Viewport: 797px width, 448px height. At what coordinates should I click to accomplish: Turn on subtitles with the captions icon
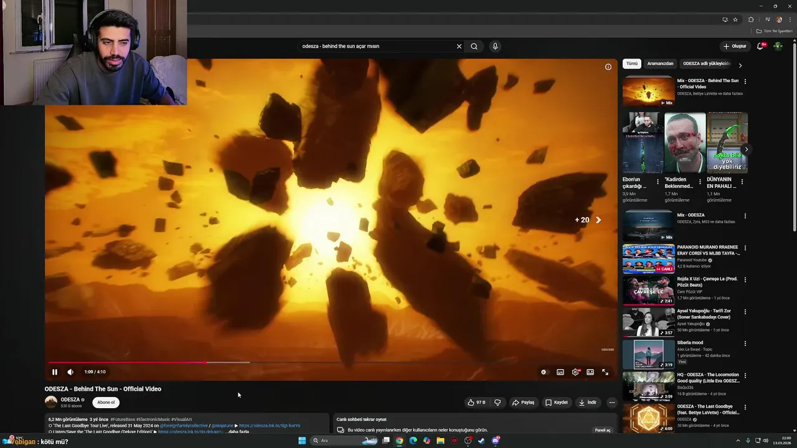(x=560, y=372)
